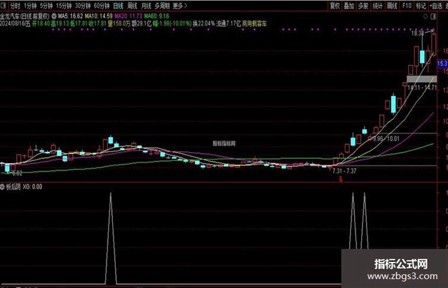448x288 pixels.
Task: Click the date 2024/08/16/五
Action: (15, 24)
